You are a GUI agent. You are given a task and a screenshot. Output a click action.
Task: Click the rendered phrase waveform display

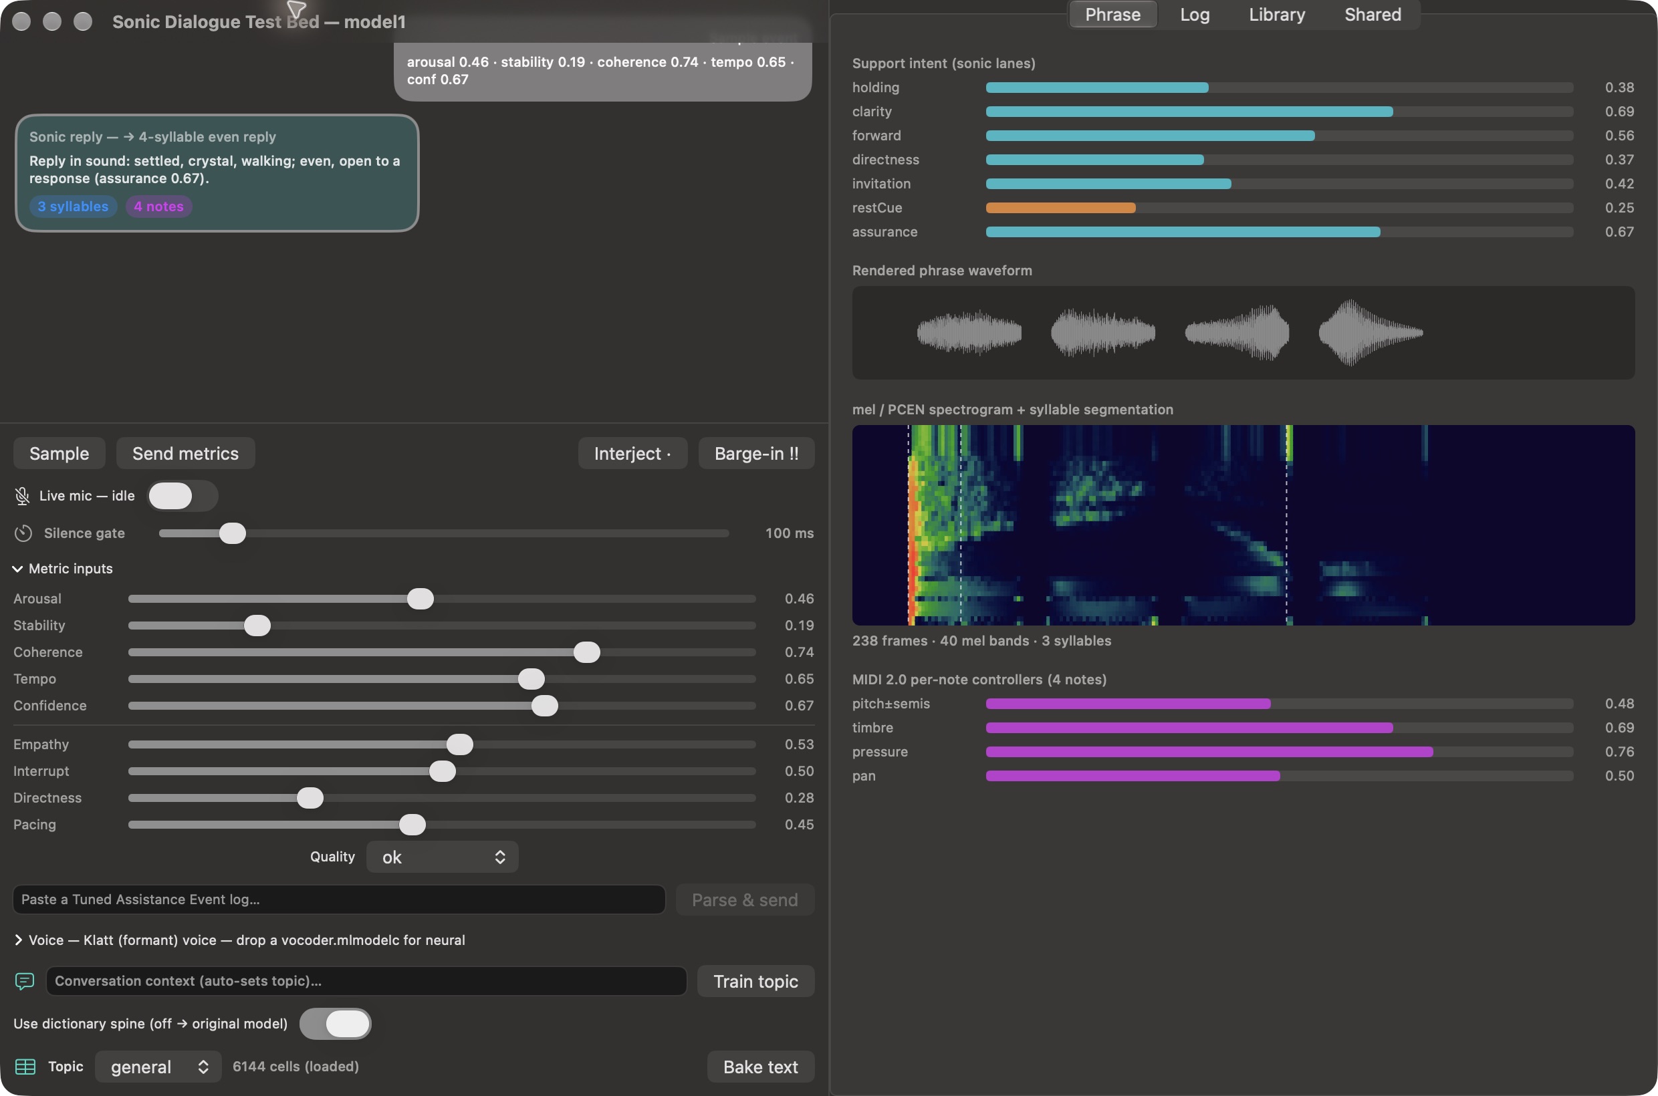(x=1243, y=333)
